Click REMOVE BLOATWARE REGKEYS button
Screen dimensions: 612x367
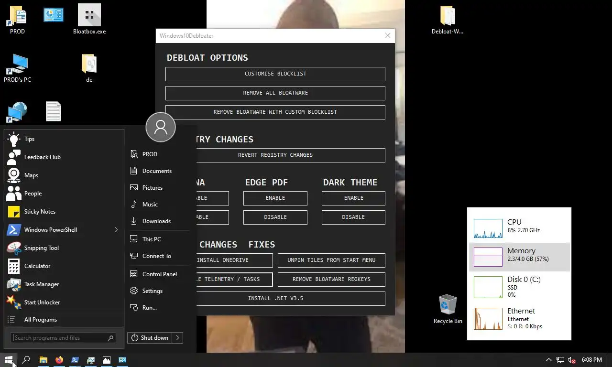coord(331,280)
